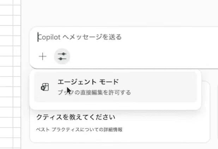Image resolution: width=218 pixels, height=149 pixels.
Task: Select a cell in the narrow spreadsheet column
Action: click(17, 70)
